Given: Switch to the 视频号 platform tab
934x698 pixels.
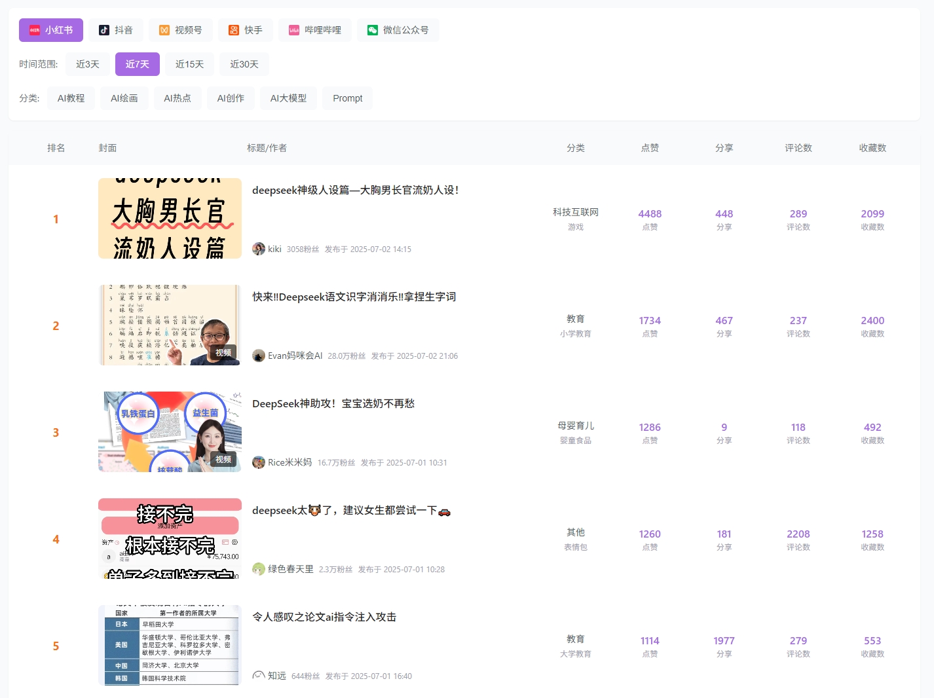Looking at the screenshot, I should [181, 30].
